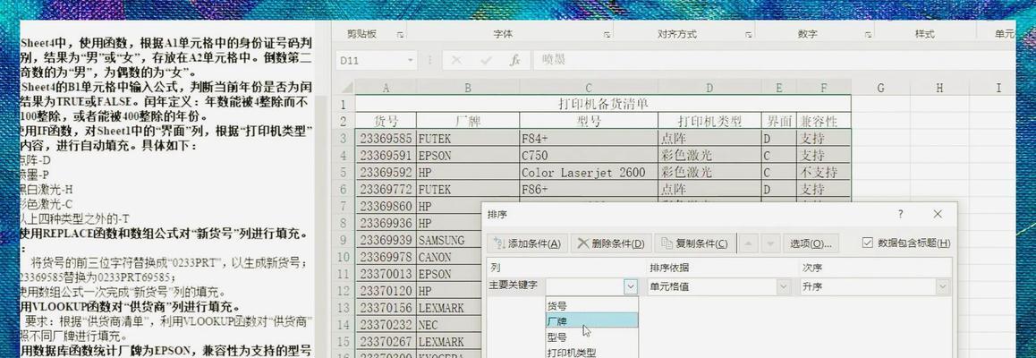
Task: Click the cancel entry X in formula bar
Action: pos(456,60)
